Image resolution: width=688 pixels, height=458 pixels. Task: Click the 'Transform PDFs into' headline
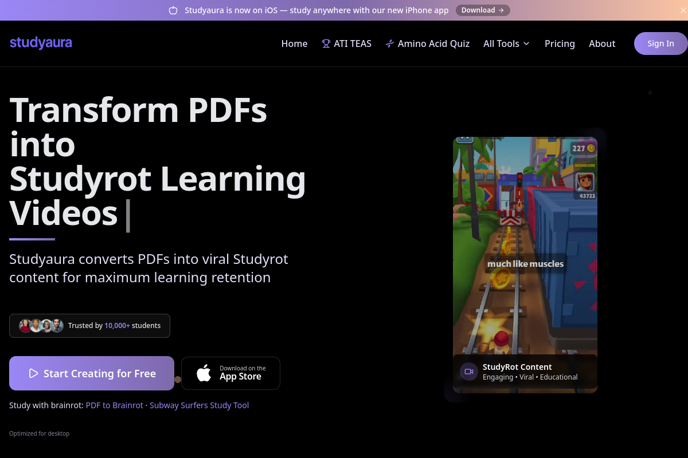[138, 126]
